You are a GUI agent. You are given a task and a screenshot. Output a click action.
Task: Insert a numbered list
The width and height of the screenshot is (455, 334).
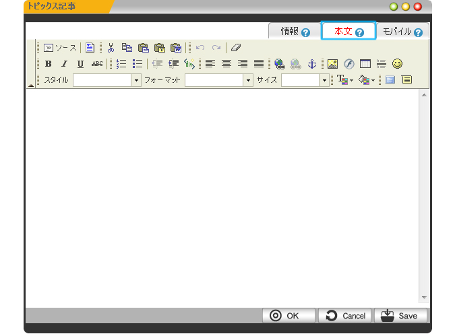[121, 64]
